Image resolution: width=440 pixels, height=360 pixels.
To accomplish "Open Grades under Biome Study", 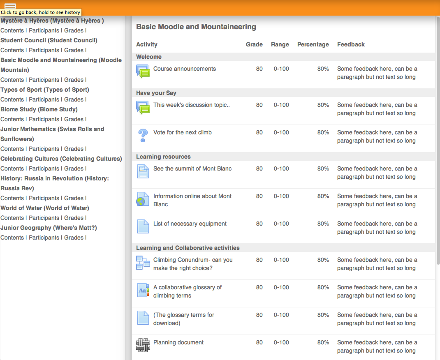I will pyautogui.click(x=74, y=119).
